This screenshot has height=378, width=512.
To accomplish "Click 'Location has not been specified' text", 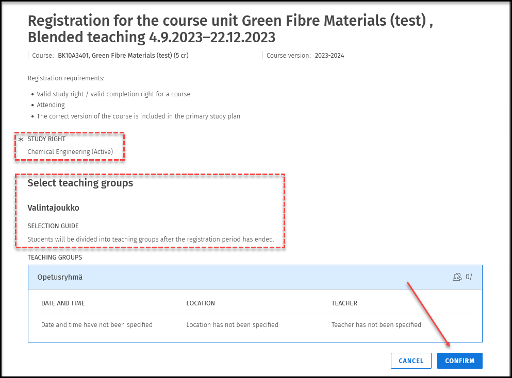I will pos(232,325).
